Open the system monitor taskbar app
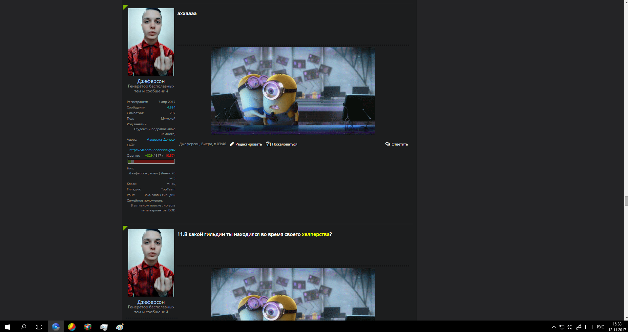 104,327
